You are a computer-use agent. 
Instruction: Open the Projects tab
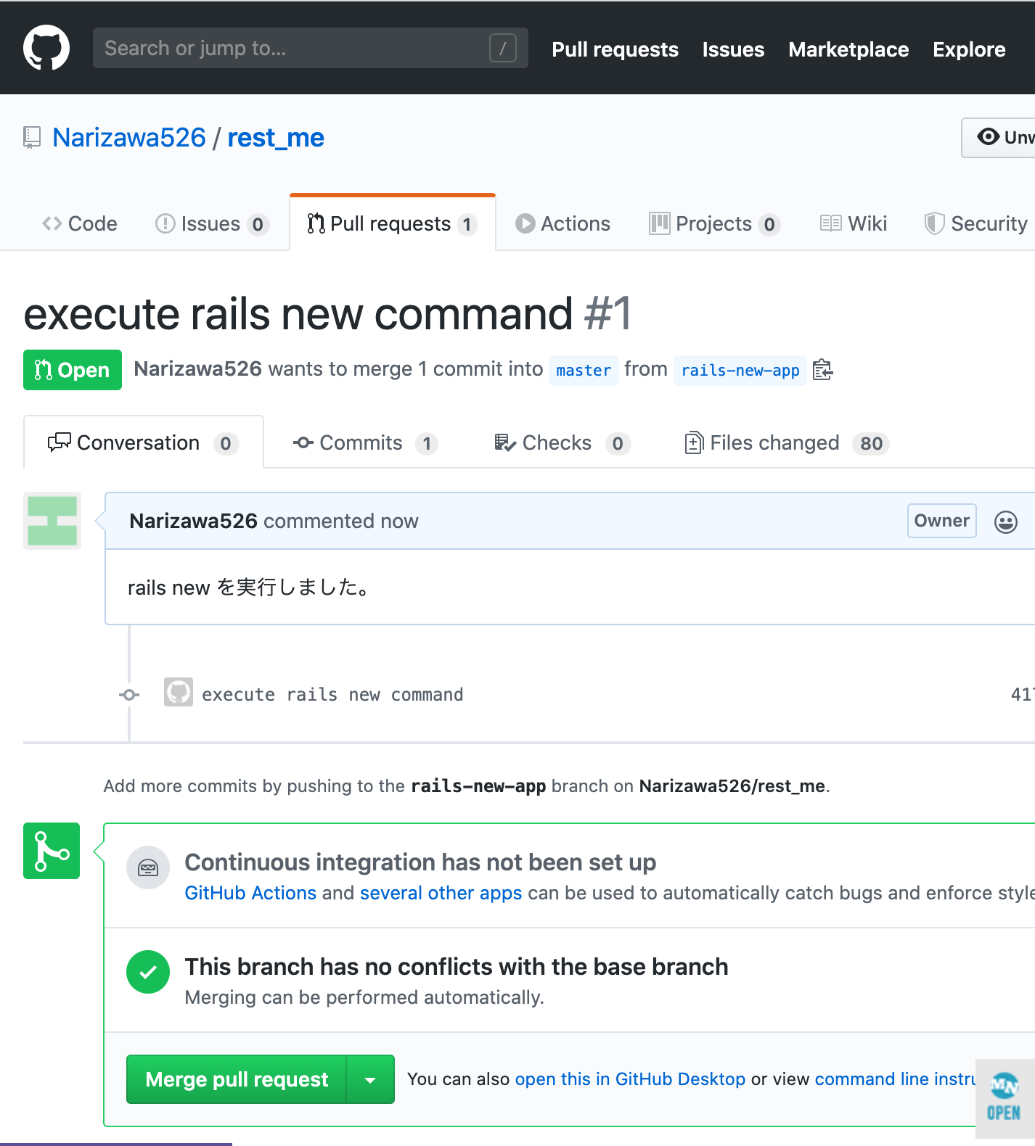point(715,223)
